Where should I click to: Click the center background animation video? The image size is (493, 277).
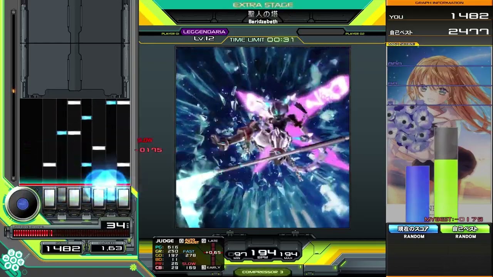point(263,137)
